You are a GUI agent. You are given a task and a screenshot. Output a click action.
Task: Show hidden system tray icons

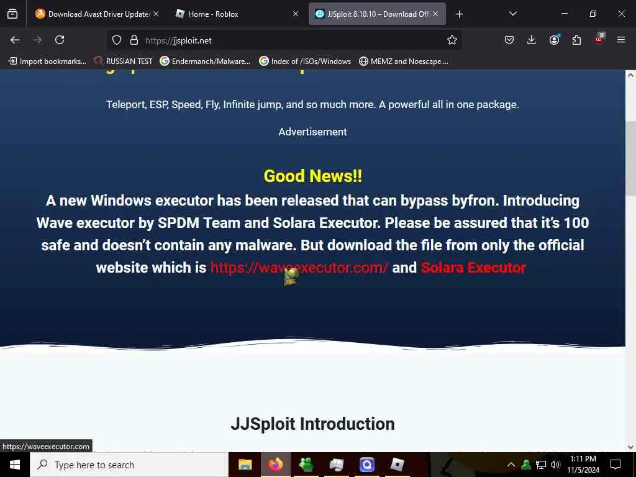coord(511,465)
